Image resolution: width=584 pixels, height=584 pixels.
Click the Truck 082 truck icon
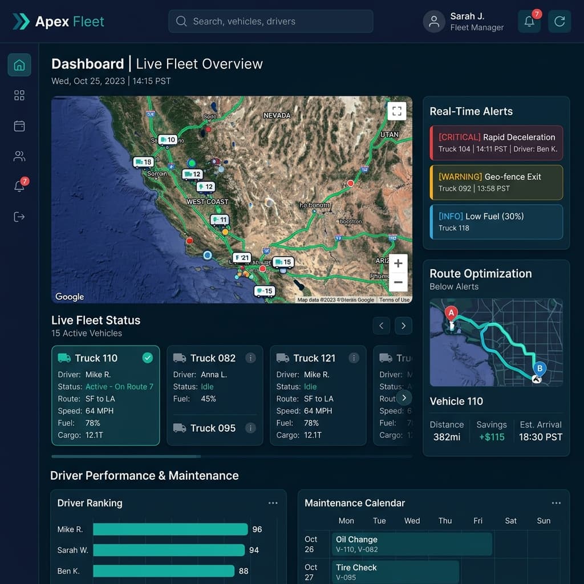[x=180, y=358]
